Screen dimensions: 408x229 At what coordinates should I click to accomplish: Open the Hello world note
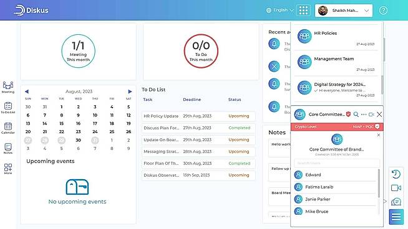coord(279,148)
